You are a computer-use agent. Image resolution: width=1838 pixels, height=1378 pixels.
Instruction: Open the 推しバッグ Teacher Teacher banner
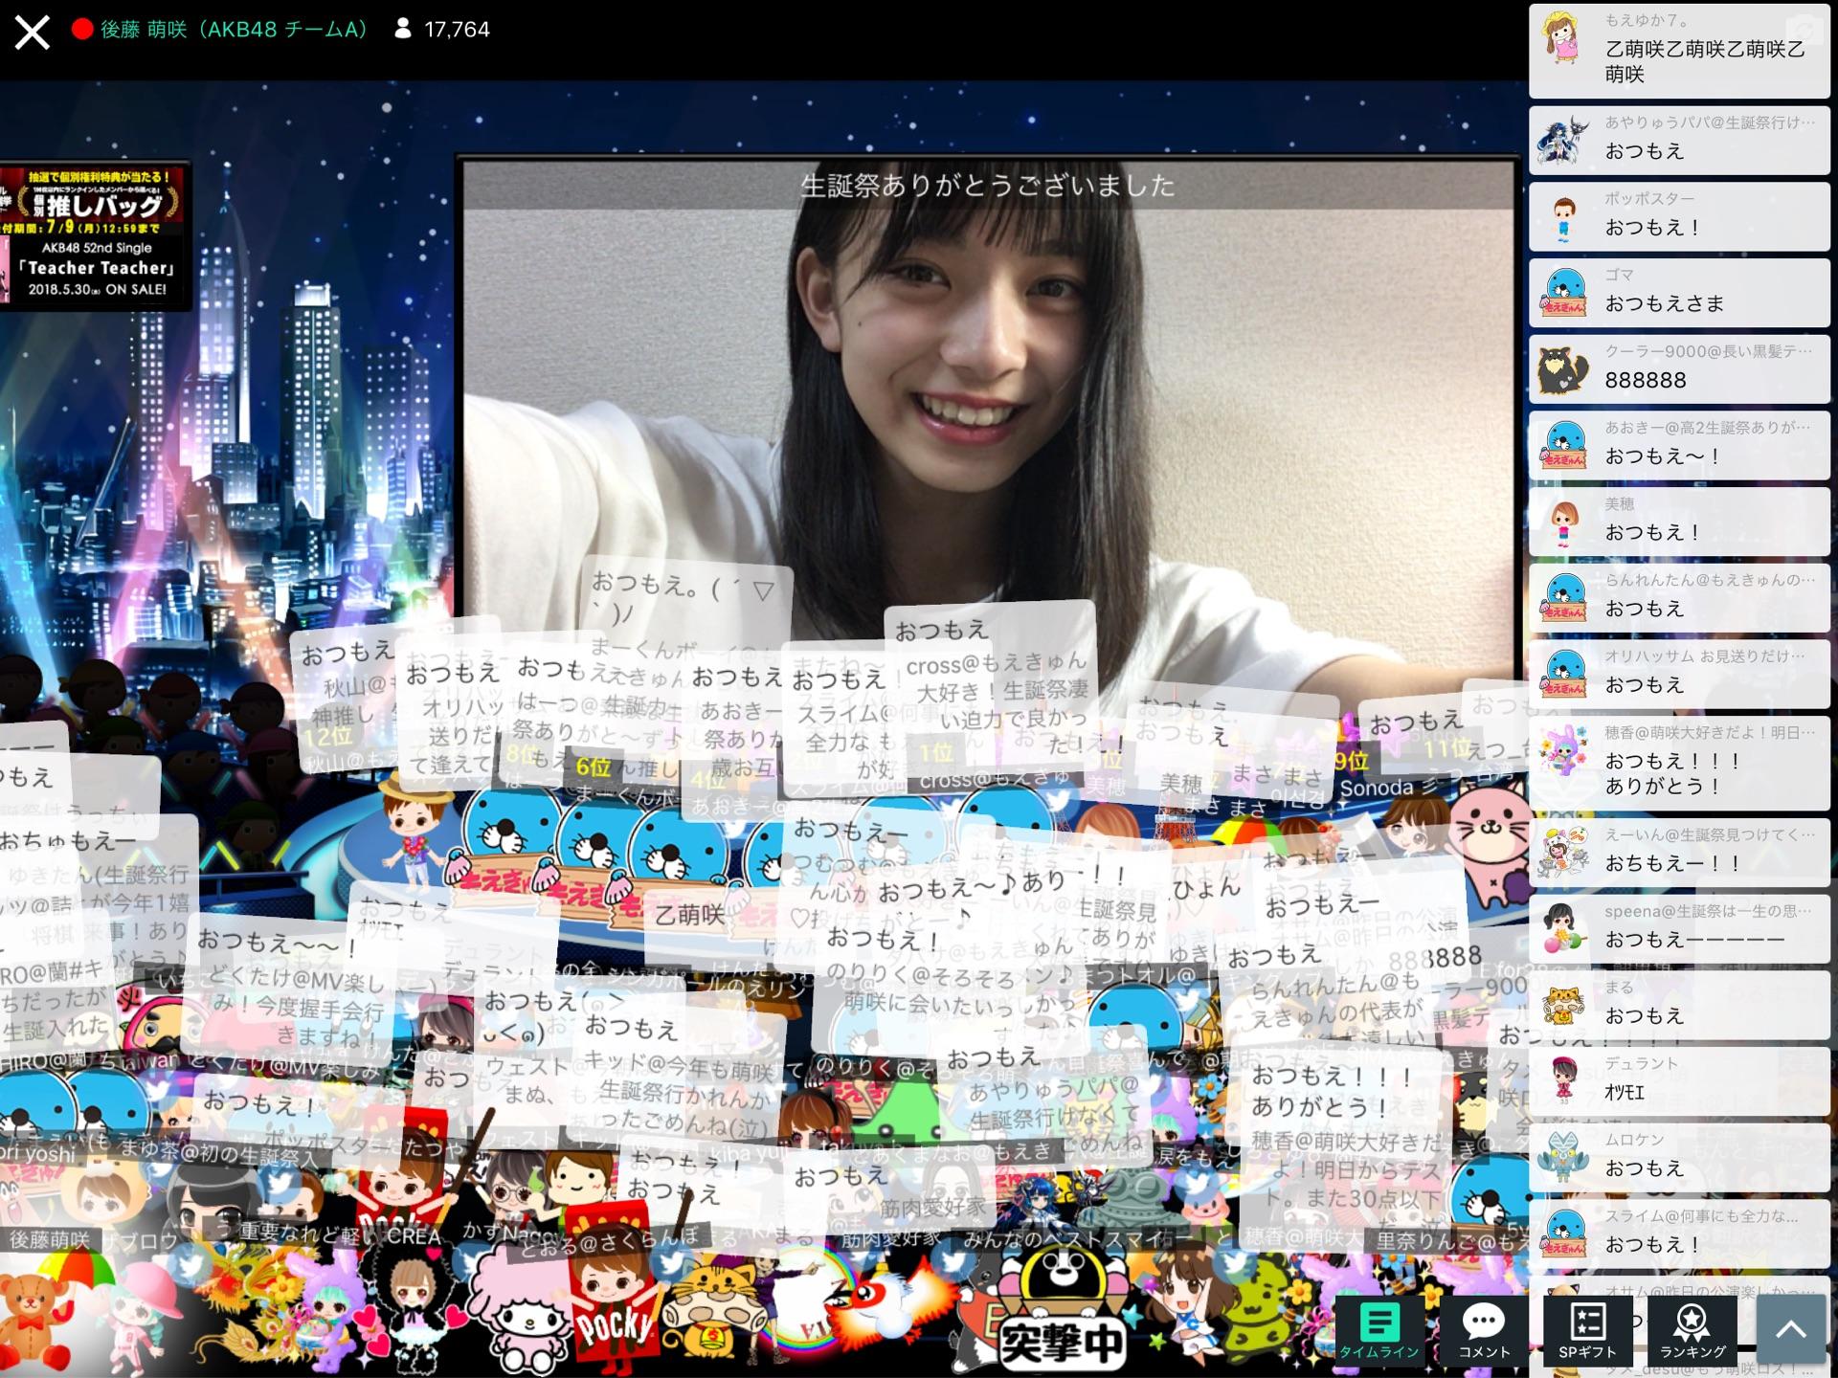(95, 235)
